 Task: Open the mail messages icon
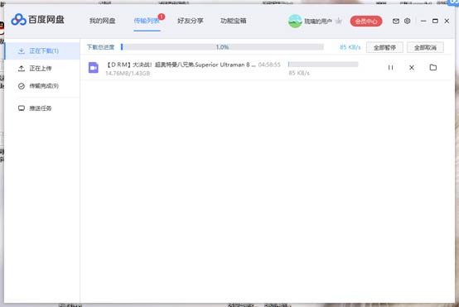click(x=396, y=21)
